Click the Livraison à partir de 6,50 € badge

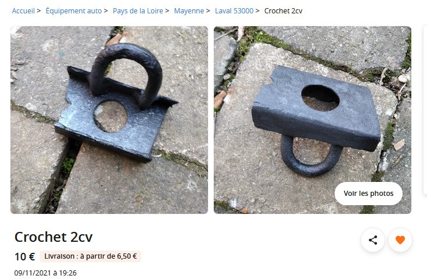[x=91, y=256]
